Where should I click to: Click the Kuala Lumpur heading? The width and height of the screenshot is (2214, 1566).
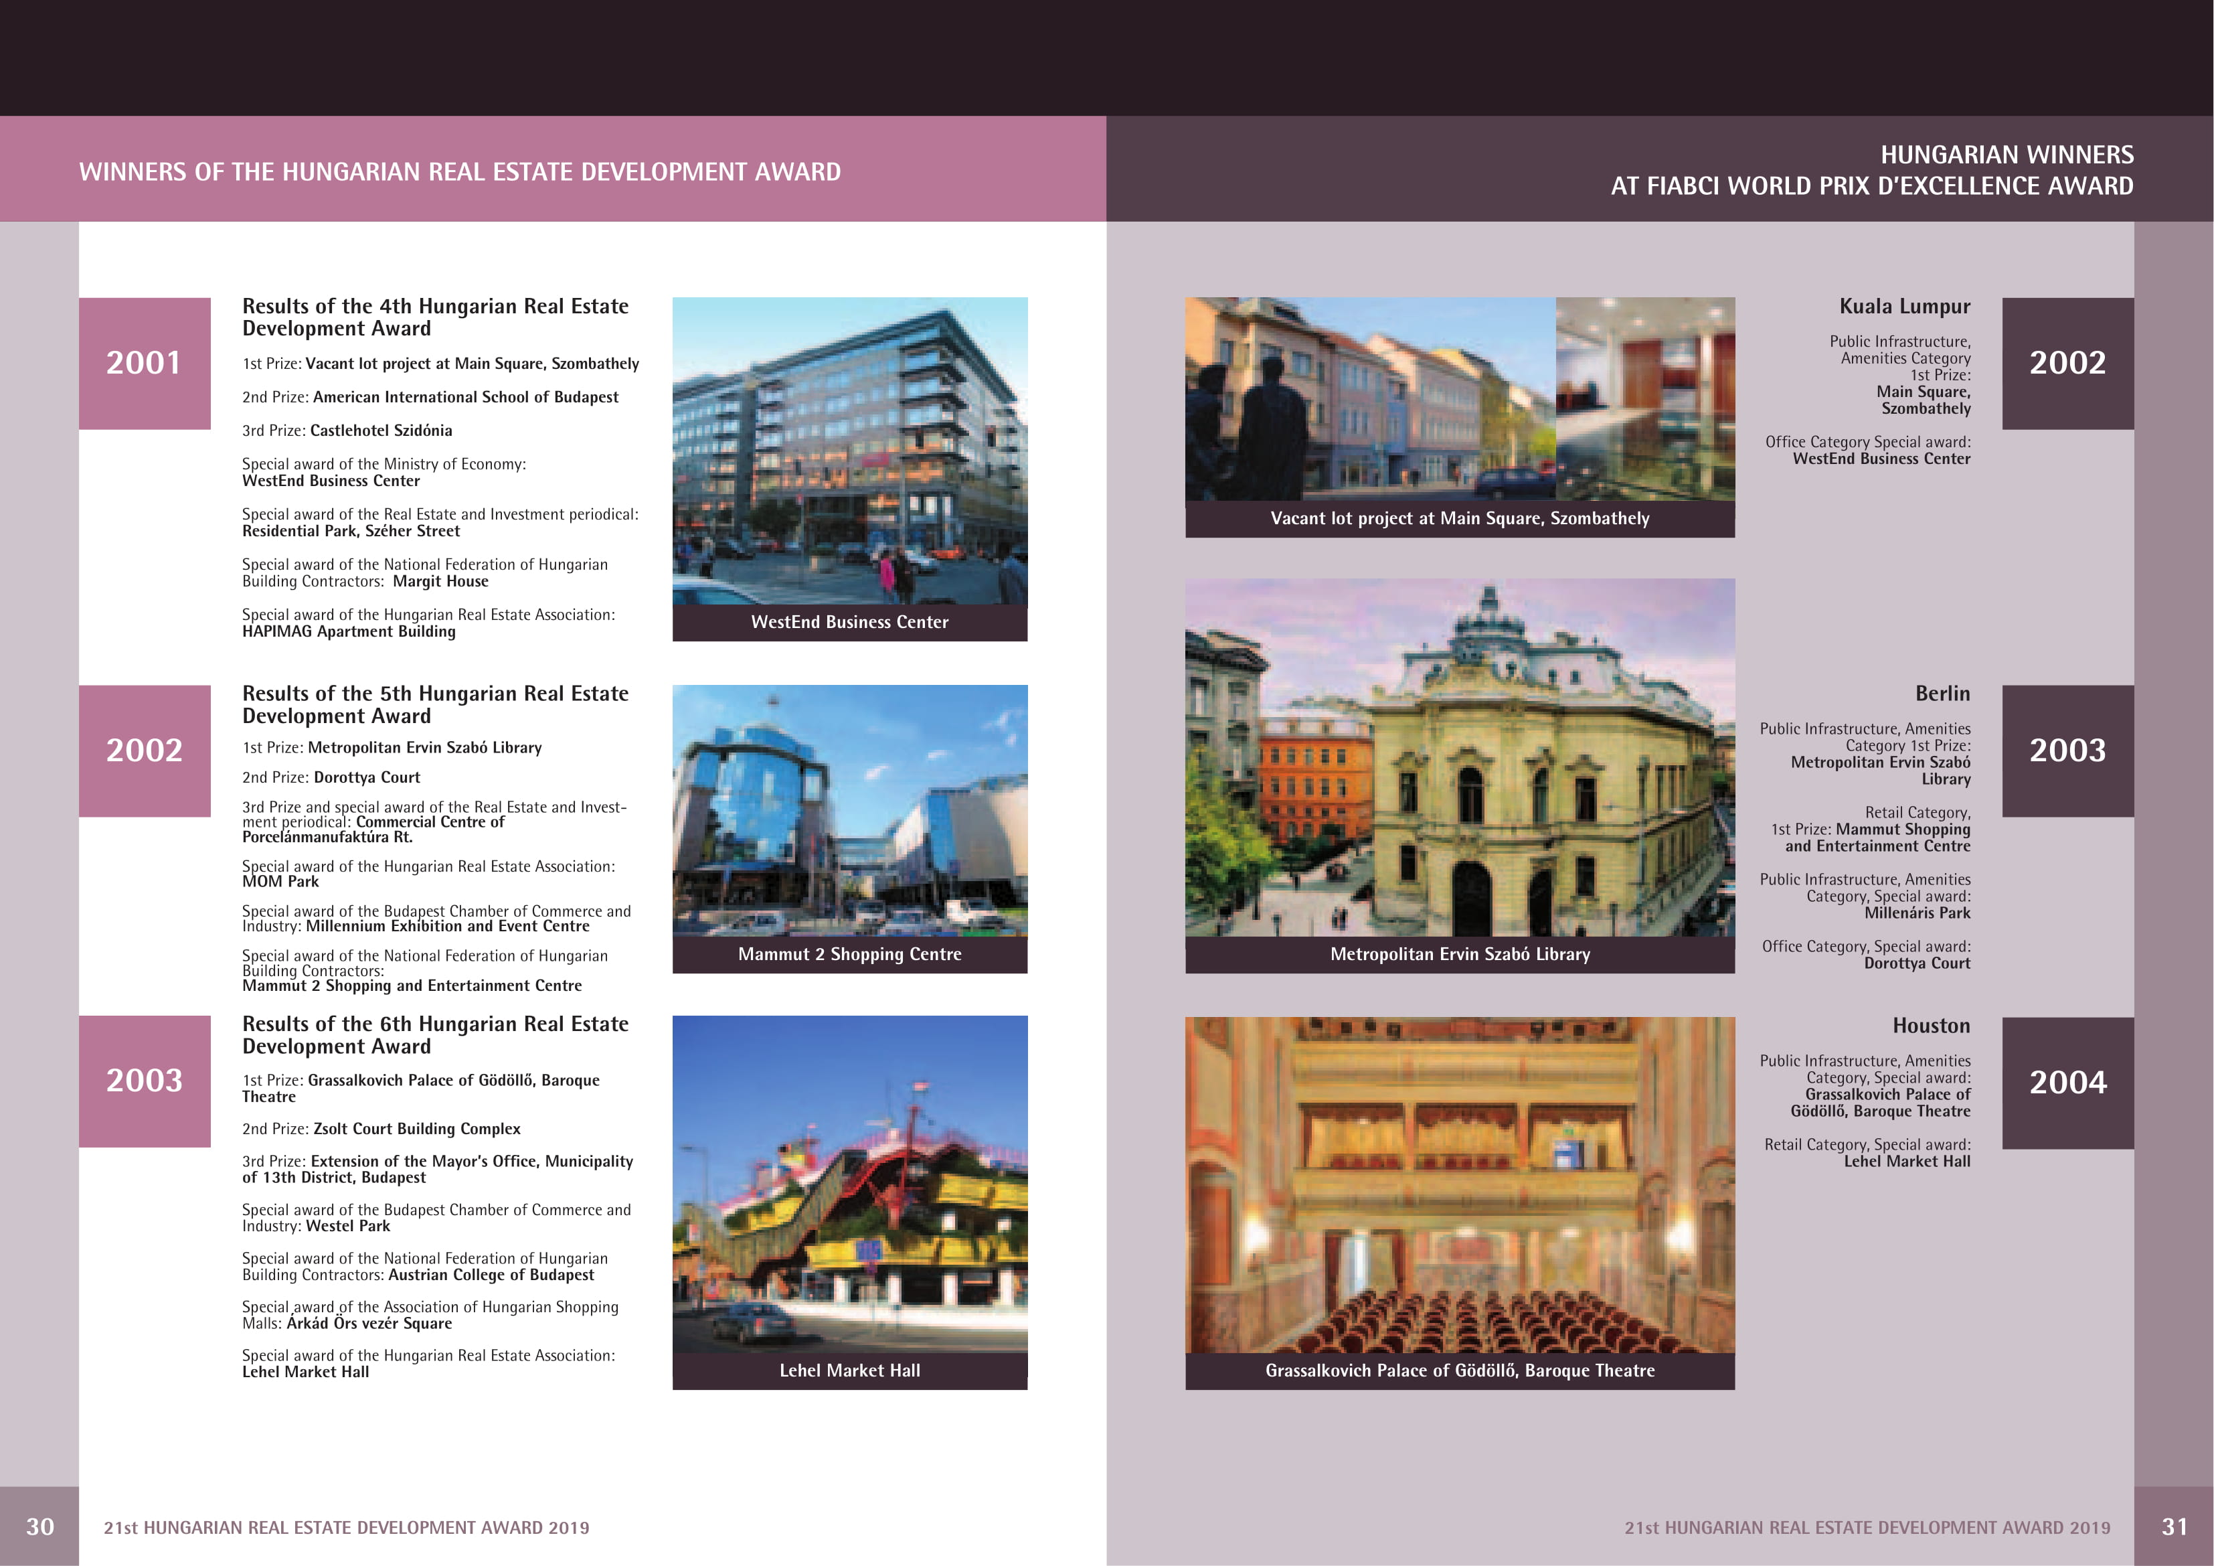(1905, 307)
